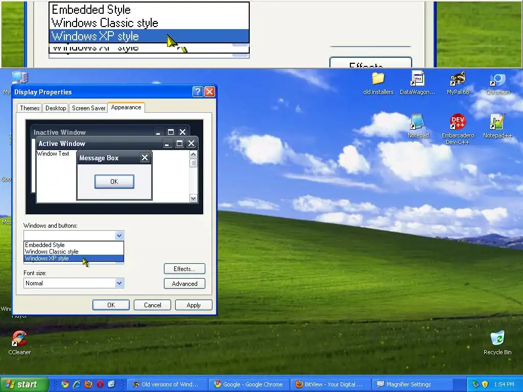Screen dimensions: 523x392
Task: Switch to the Themes tab
Action: coord(30,108)
